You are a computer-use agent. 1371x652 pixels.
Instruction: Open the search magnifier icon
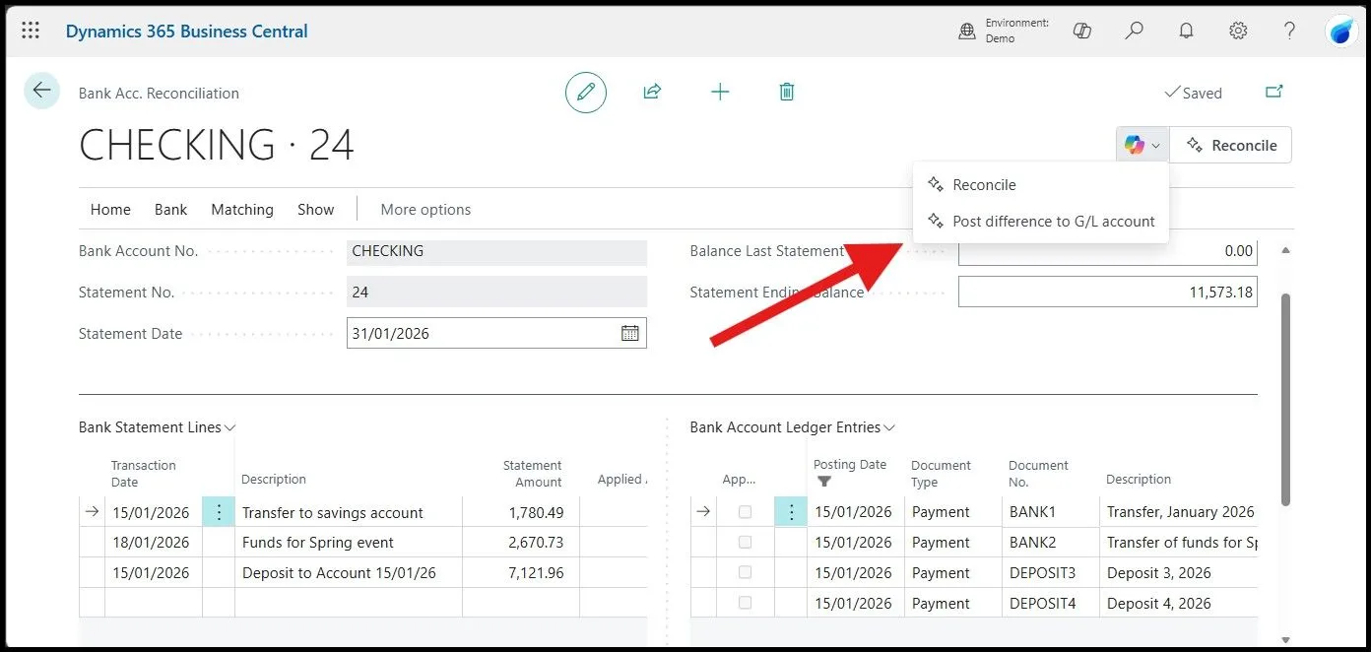point(1135,31)
